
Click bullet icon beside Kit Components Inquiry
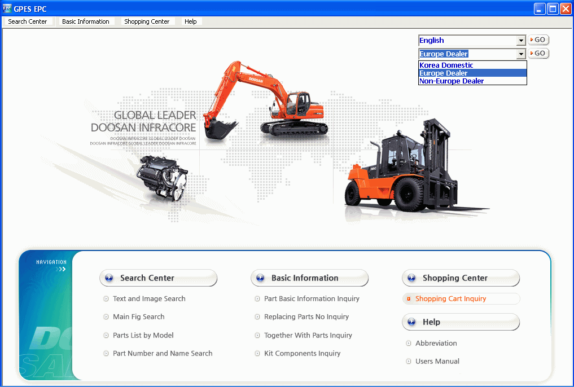tap(257, 354)
